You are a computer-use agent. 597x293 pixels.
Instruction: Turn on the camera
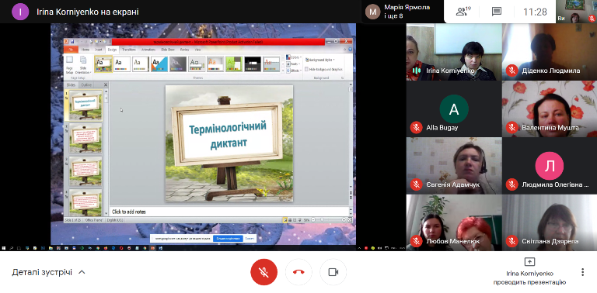[333, 272]
